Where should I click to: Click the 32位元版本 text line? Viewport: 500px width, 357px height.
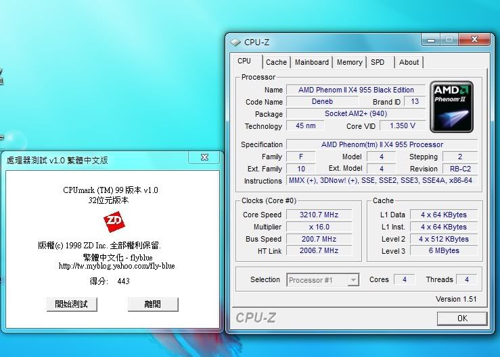[108, 200]
